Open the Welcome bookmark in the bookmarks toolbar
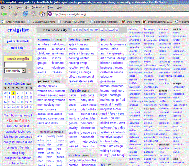 coord(182,22)
